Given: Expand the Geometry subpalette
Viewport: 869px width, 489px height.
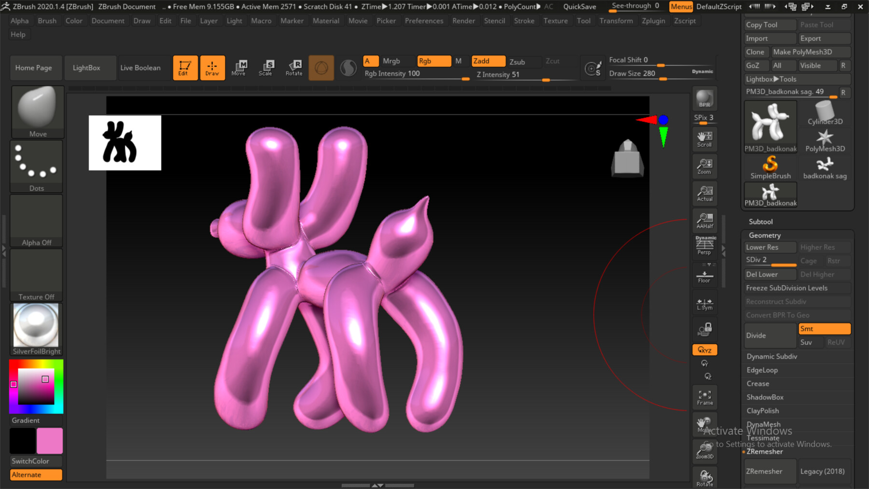Looking at the screenshot, I should [x=764, y=235].
